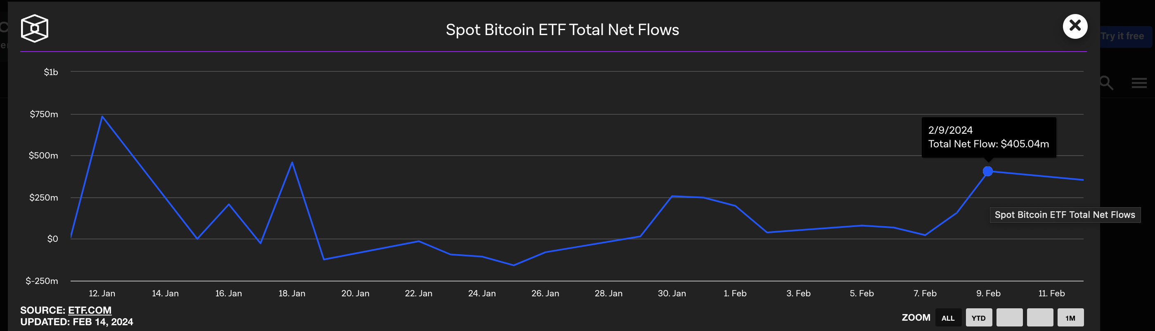Switch zoom range to YTD
Image resolution: width=1155 pixels, height=331 pixels.
pos(978,317)
